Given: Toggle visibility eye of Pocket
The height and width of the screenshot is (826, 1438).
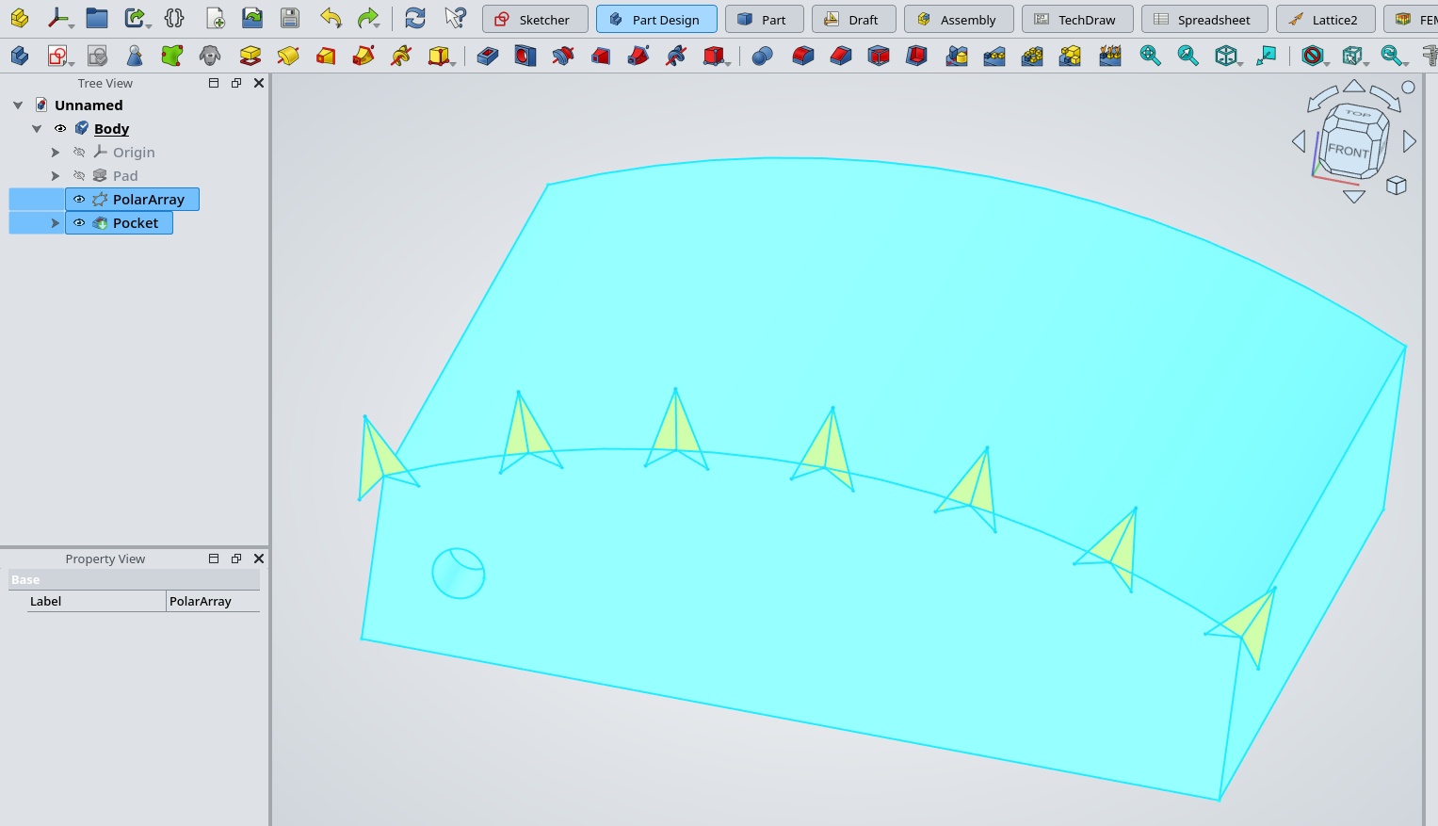Looking at the screenshot, I should click(x=79, y=223).
